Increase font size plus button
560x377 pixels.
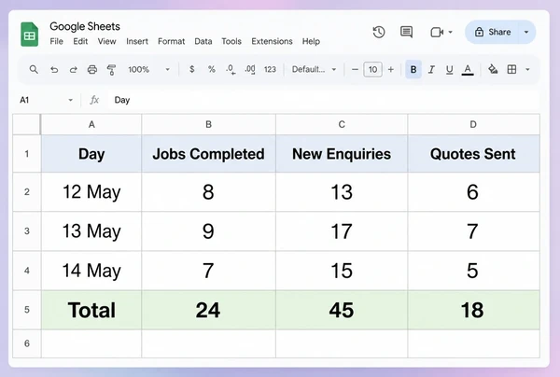(x=391, y=69)
